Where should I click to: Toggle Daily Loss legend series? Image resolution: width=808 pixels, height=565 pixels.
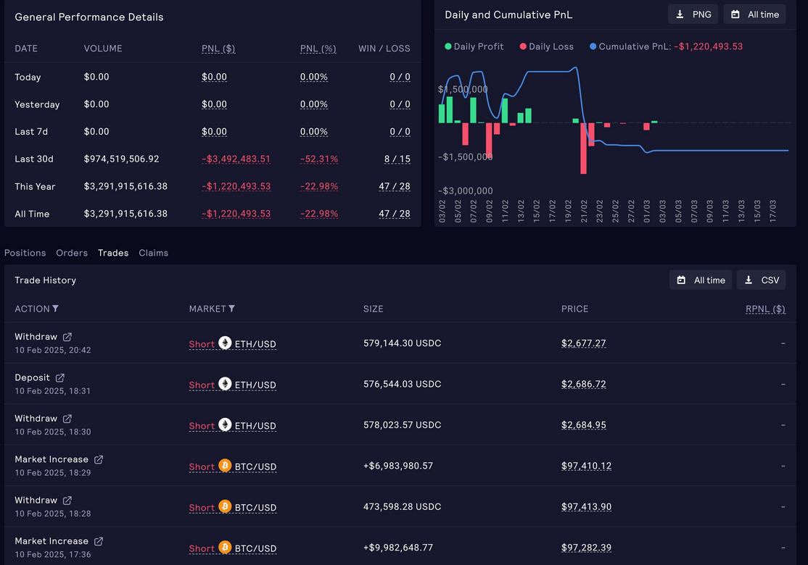pyautogui.click(x=546, y=46)
